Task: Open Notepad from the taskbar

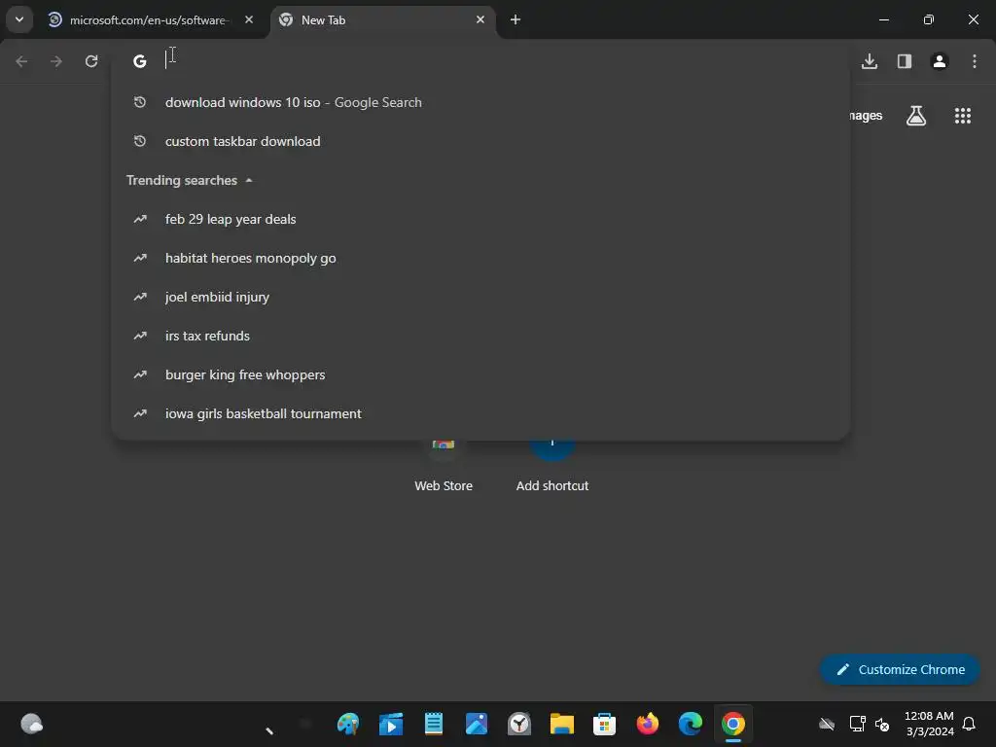Action: pos(433,724)
